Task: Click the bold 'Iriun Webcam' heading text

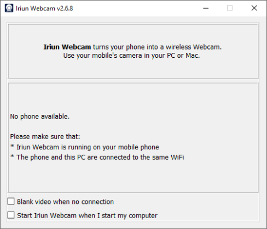Action: click(x=67, y=47)
